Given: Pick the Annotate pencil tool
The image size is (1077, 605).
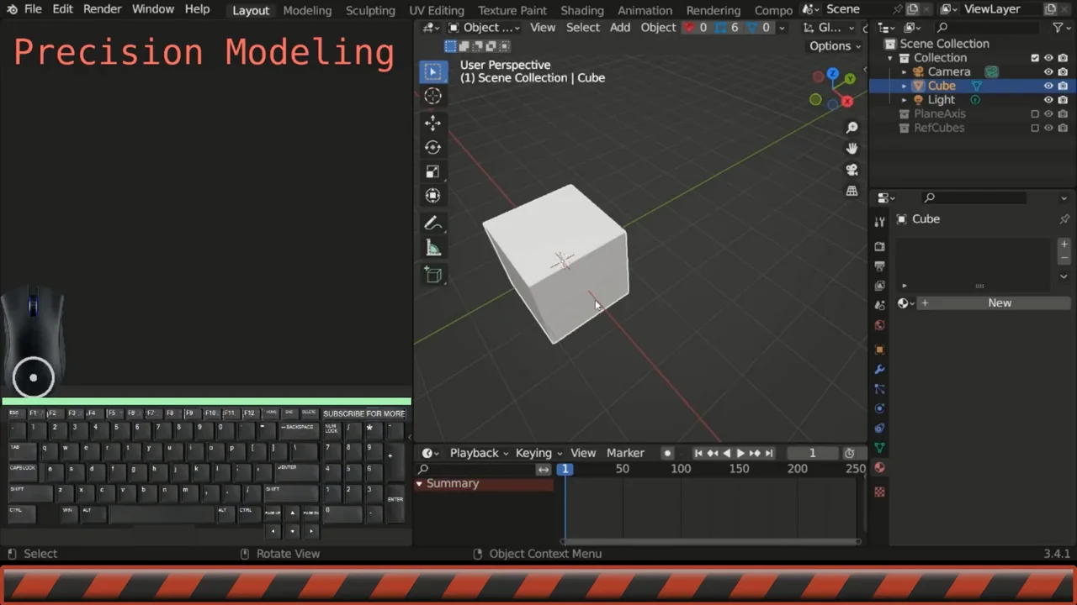Looking at the screenshot, I should point(432,224).
